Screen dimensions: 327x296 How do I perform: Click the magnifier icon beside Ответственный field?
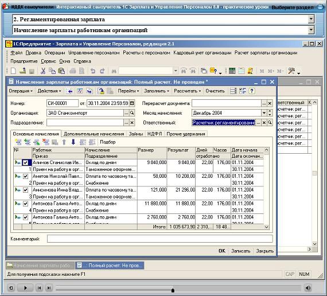(x=270, y=122)
